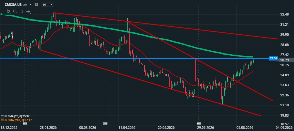Click the CMCSA.US symbol name
The image size is (294, 131).
click(13, 4)
